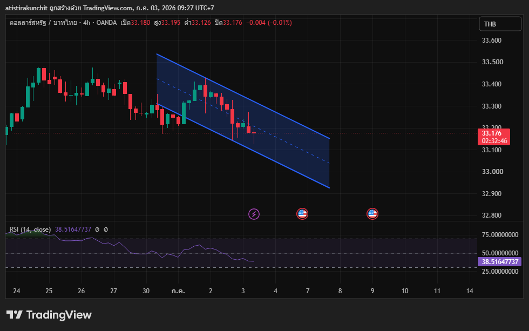Click the 75.00000000 RSI axis label
Image resolution: width=529 pixels, height=331 pixels.
point(500,235)
